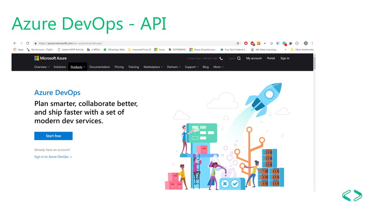The height and width of the screenshot is (207, 368).
Task: Expand the Marketplace dropdown
Action: (x=153, y=67)
